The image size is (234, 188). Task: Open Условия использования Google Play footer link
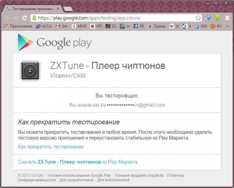[79, 175]
